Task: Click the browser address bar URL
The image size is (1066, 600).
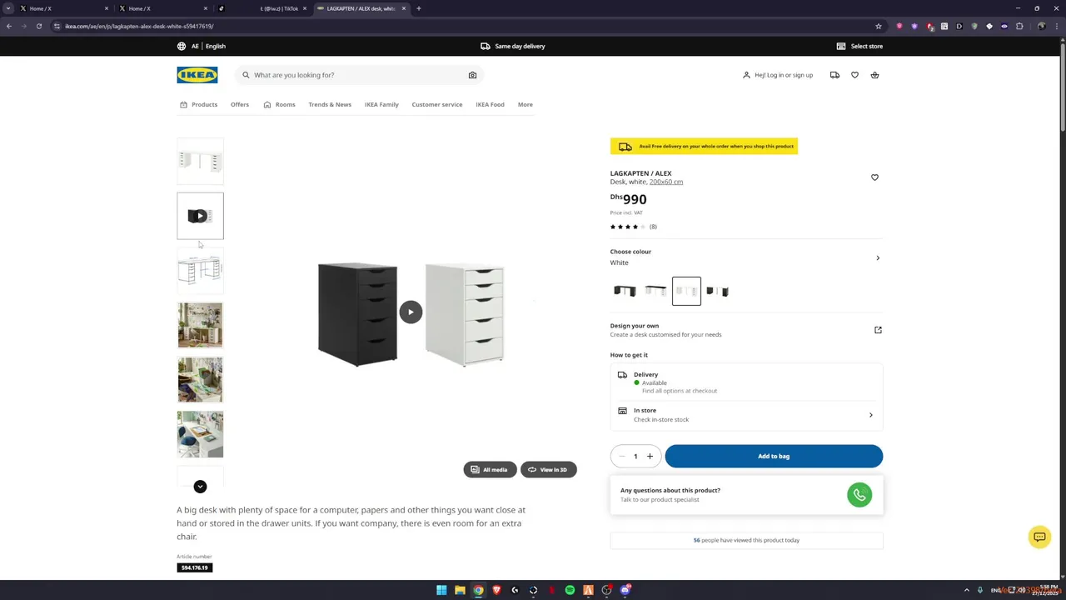Action: coord(139,26)
